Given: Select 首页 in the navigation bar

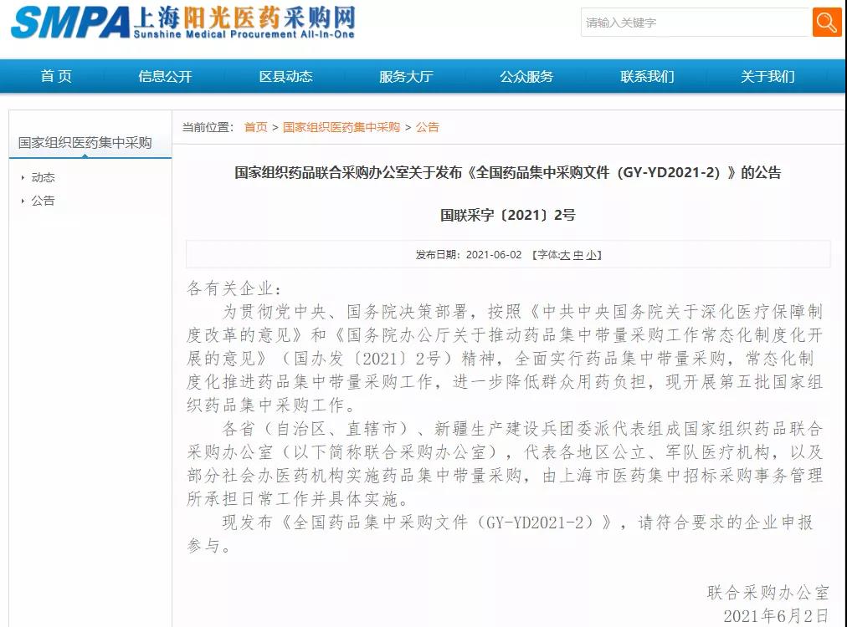Looking at the screenshot, I should (x=55, y=76).
